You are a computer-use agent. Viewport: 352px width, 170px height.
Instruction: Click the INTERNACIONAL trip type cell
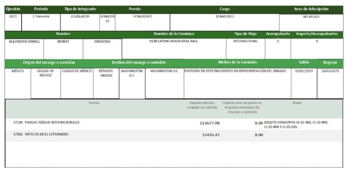point(246,49)
